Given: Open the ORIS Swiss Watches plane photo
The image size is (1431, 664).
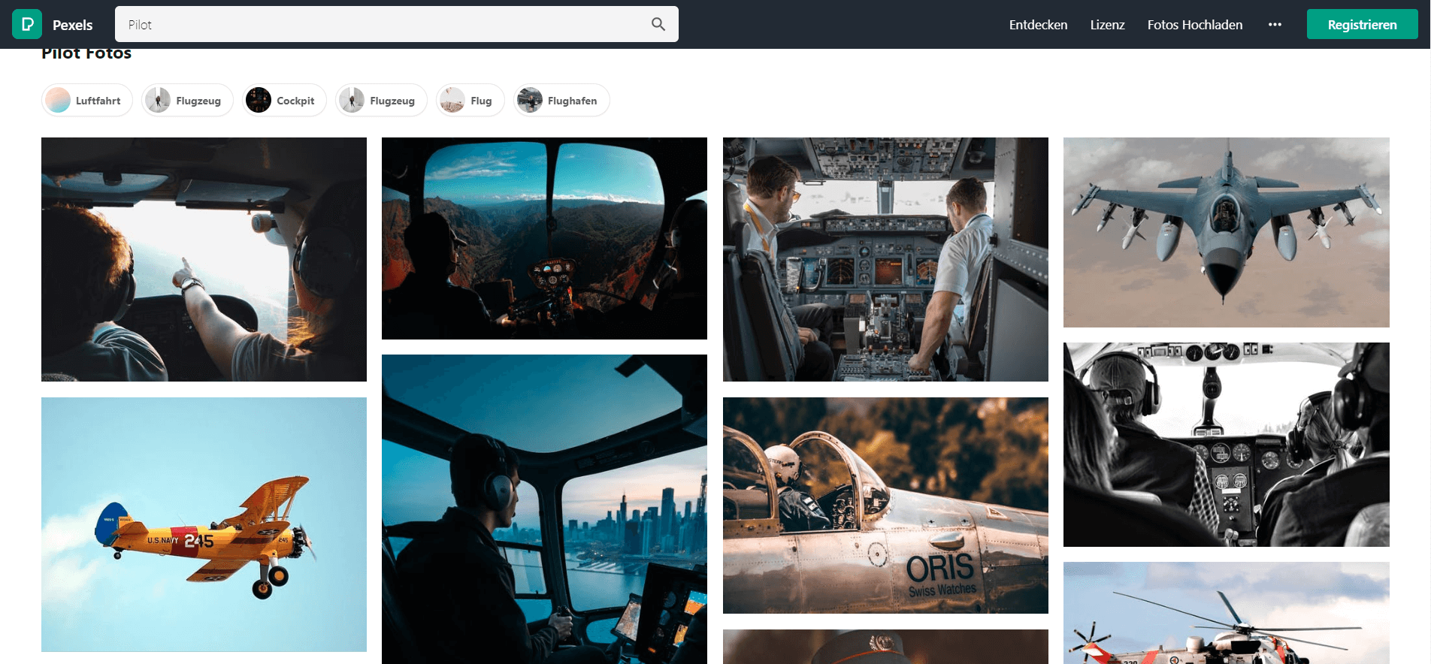Looking at the screenshot, I should (x=885, y=506).
